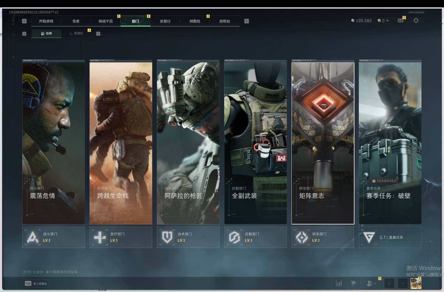Open the 矩阵意志 mission card
Screen dimensions: 444x292
[x=323, y=143]
